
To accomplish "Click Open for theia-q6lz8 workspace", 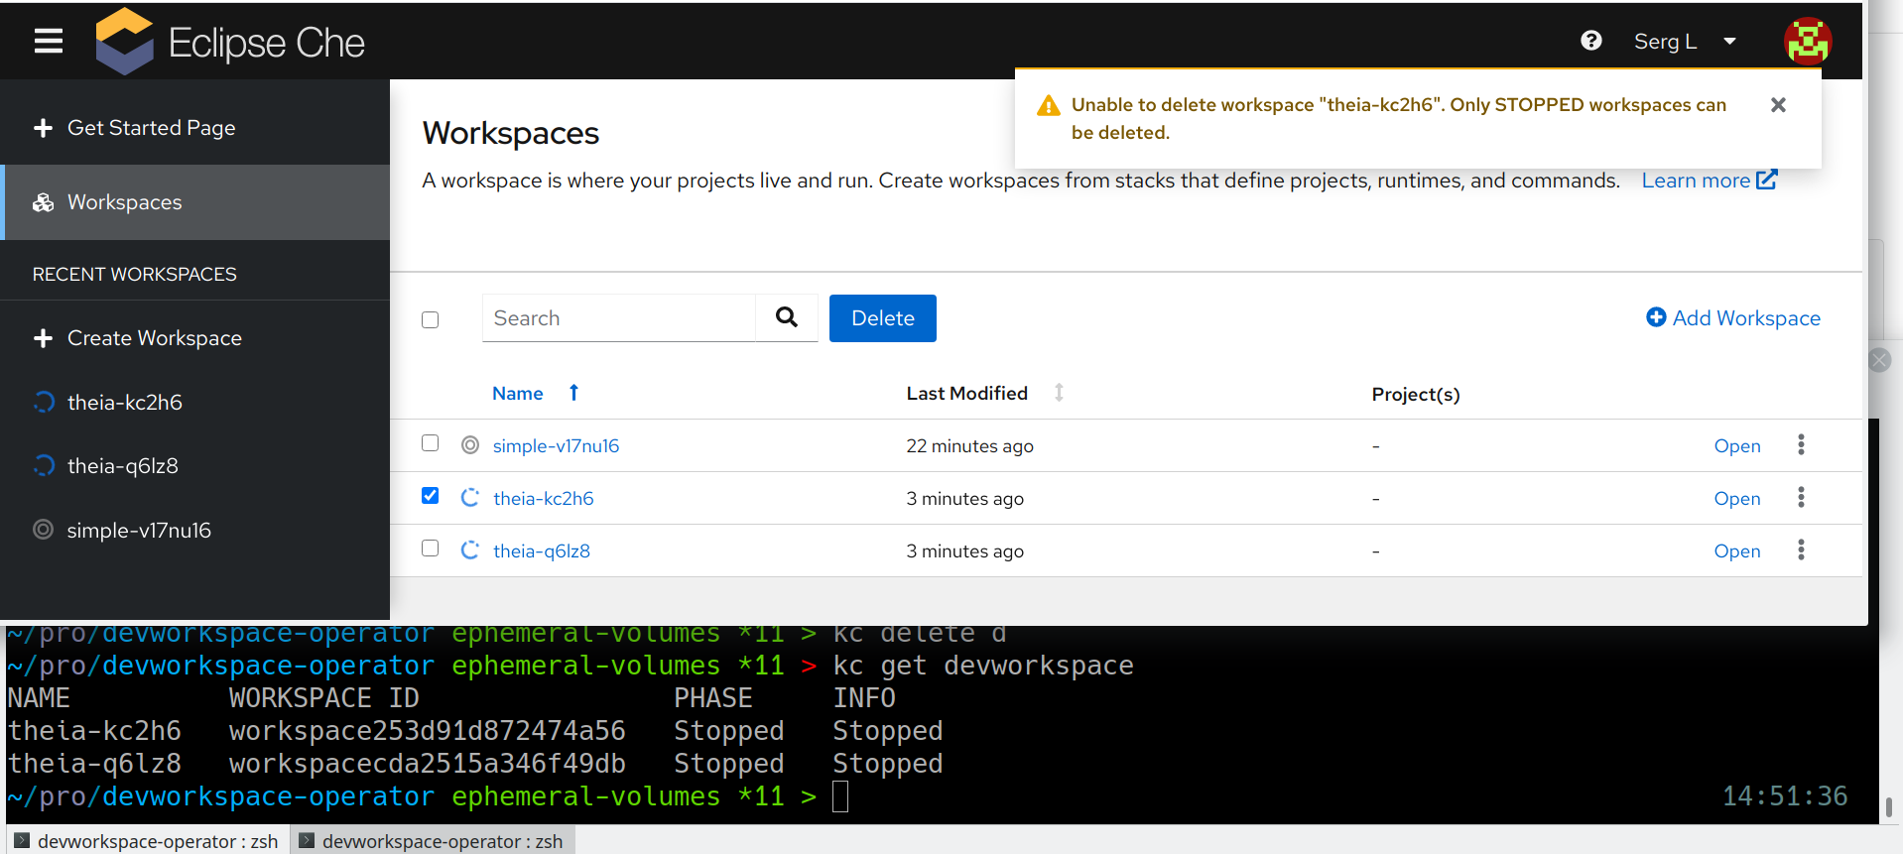I will tap(1737, 551).
